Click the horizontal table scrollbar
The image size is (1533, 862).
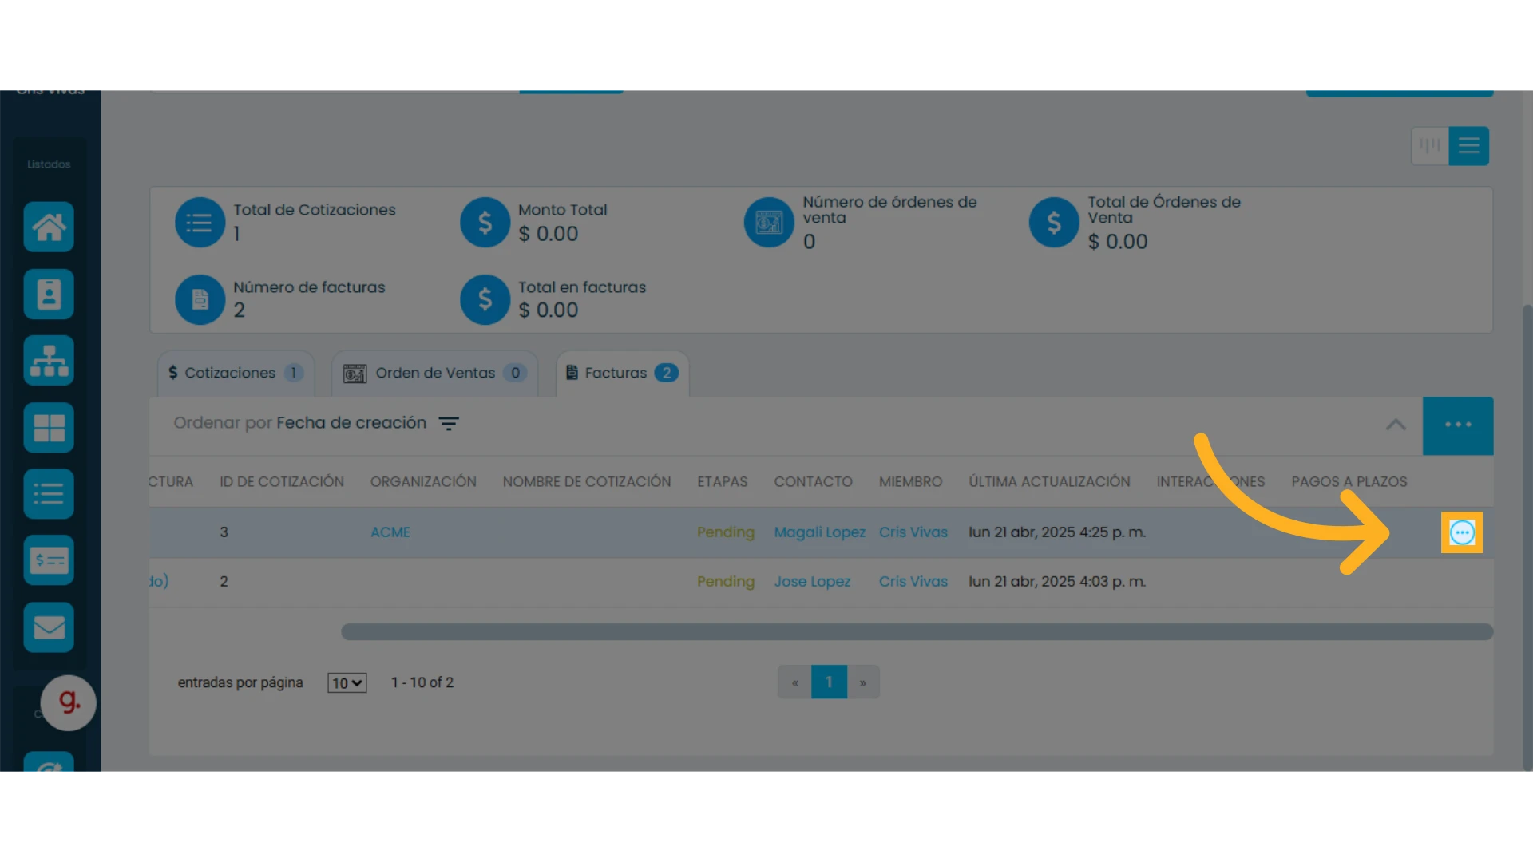pyautogui.click(x=917, y=632)
